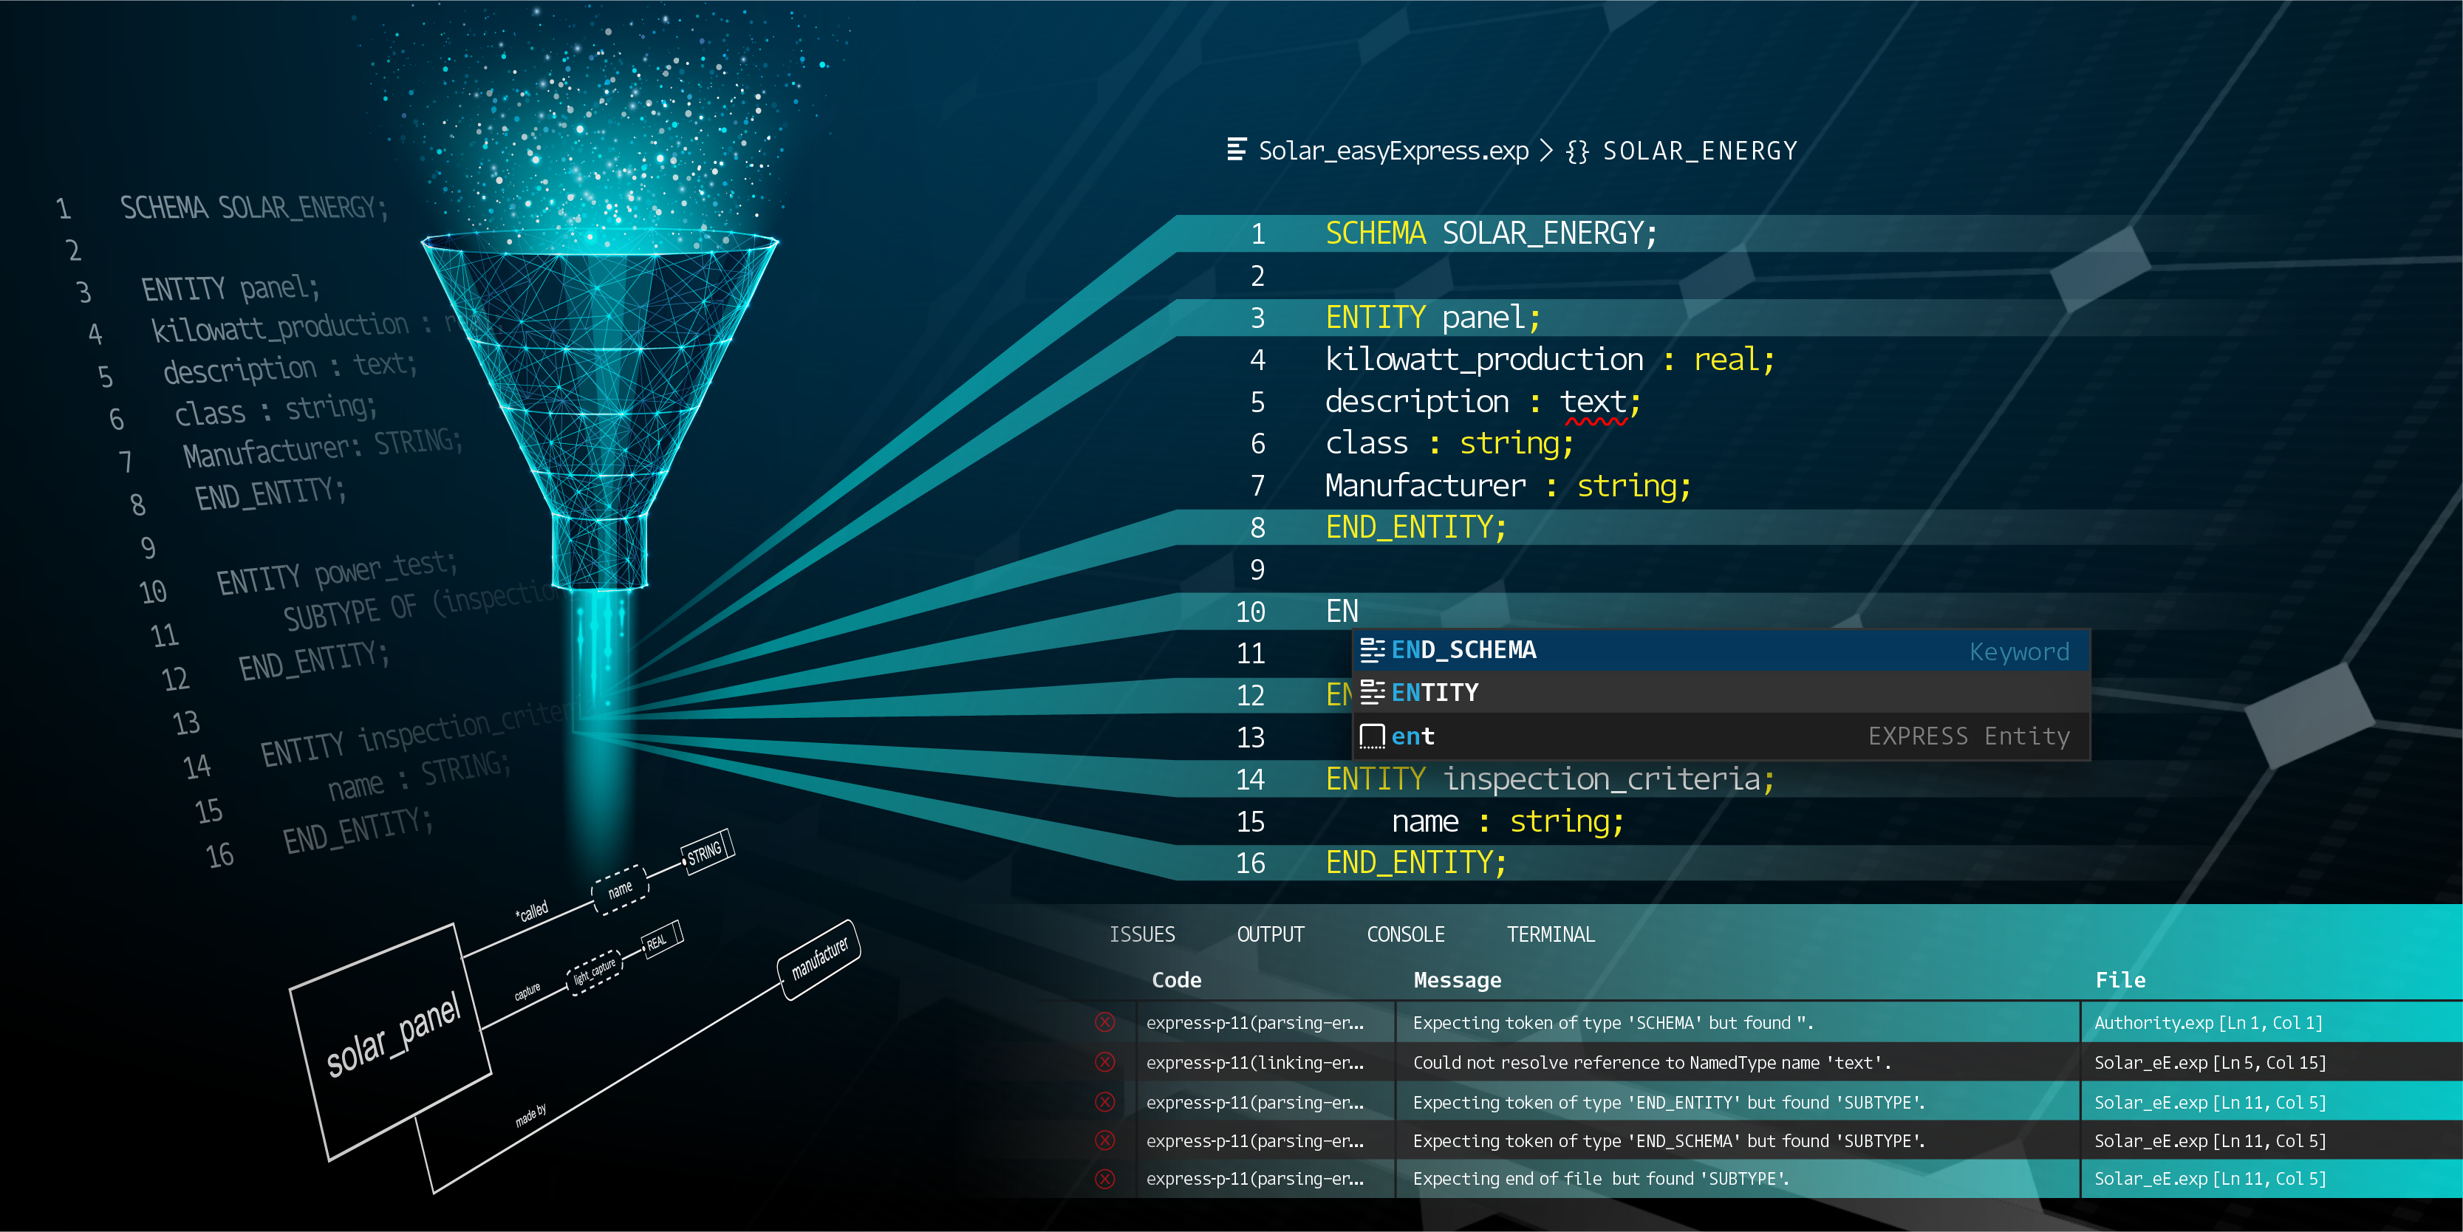Image resolution: width=2463 pixels, height=1232 pixels.
Task: Click Solar_easyExpress.exp in the breadcrumb
Action: tap(1393, 151)
